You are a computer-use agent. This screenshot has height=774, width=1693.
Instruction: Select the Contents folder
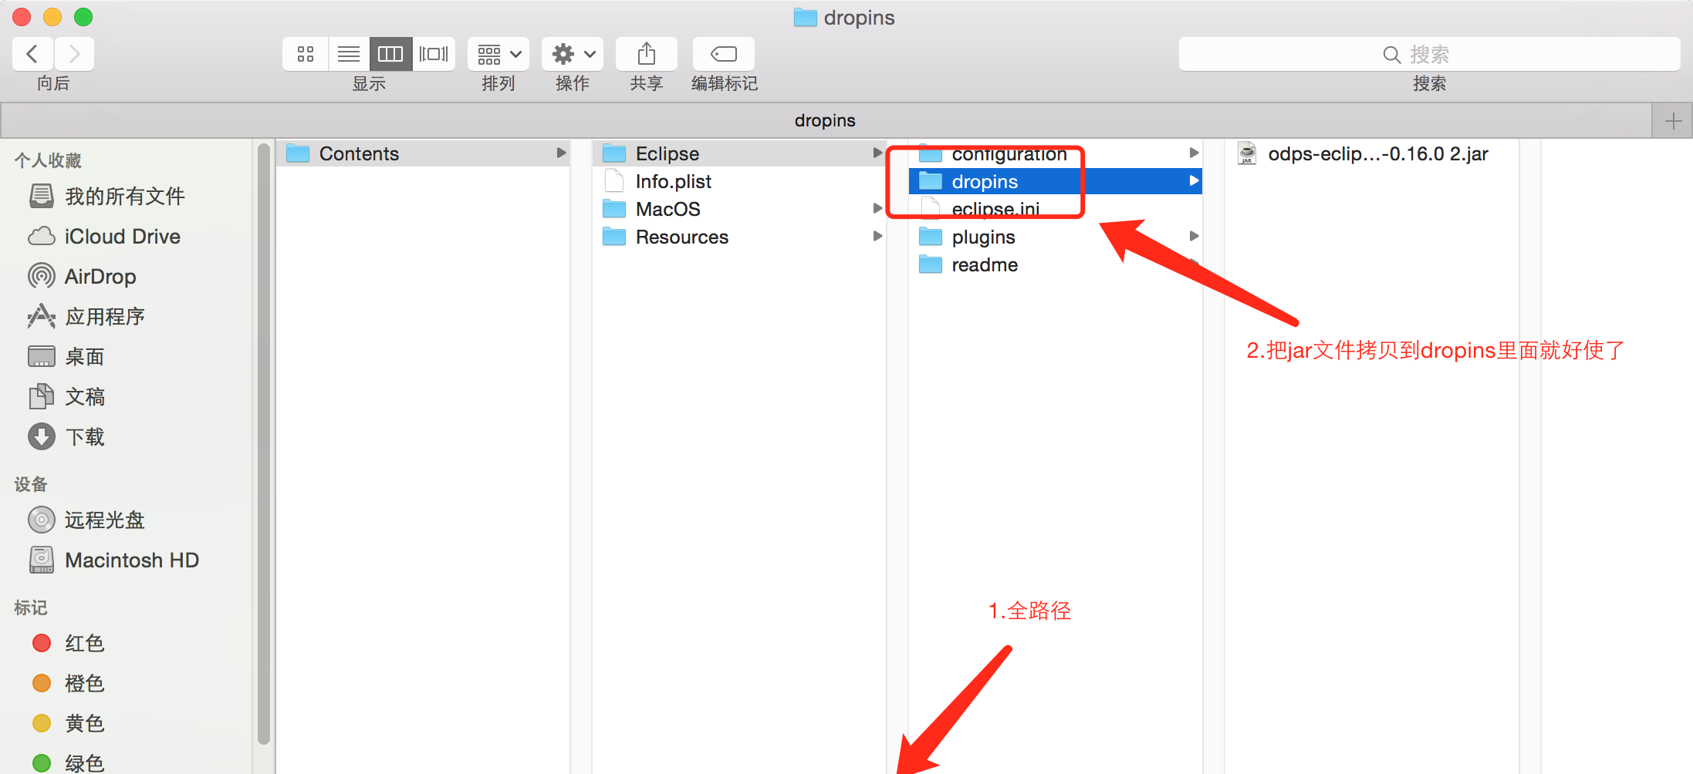[423, 153]
